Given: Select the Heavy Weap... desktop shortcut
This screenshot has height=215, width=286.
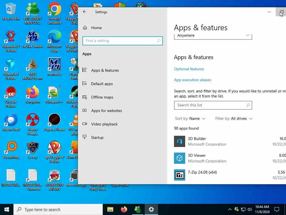Looking at the screenshot, I should 32,125.
